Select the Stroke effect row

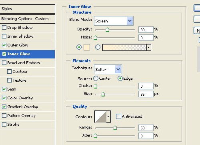(x=27, y=125)
